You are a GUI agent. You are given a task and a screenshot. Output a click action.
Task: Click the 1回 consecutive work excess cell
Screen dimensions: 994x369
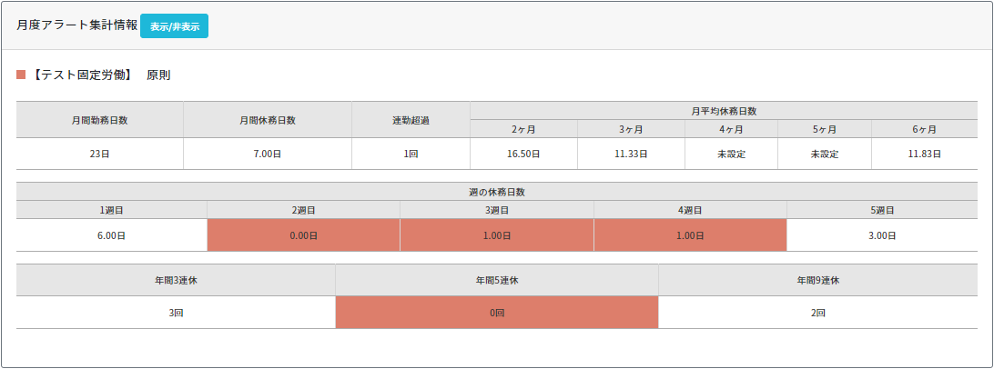[411, 154]
